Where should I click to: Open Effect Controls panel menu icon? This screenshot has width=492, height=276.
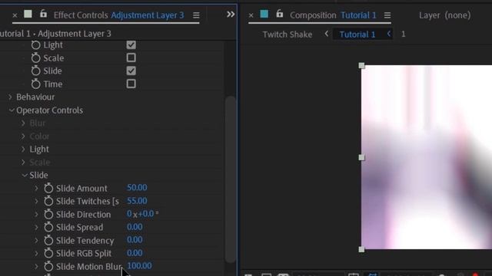pyautogui.click(x=196, y=15)
